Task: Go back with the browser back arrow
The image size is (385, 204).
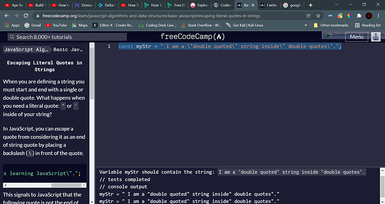Action: pyautogui.click(x=7, y=16)
